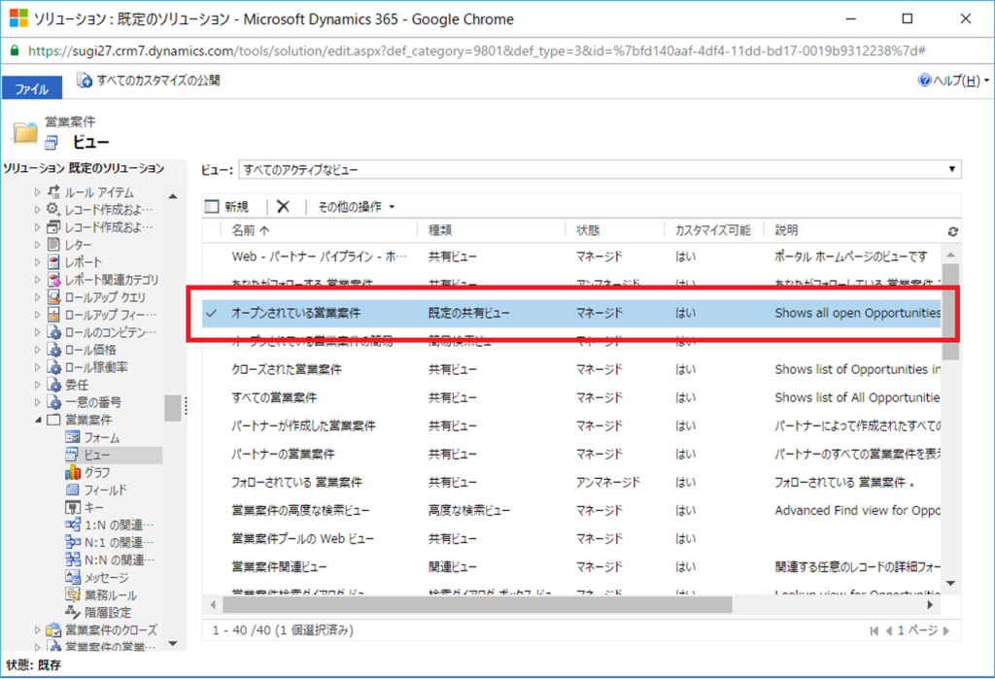Expand the ロールアップ クエリ tree node
Image resolution: width=995 pixels, height=679 pixels.
pos(37,297)
